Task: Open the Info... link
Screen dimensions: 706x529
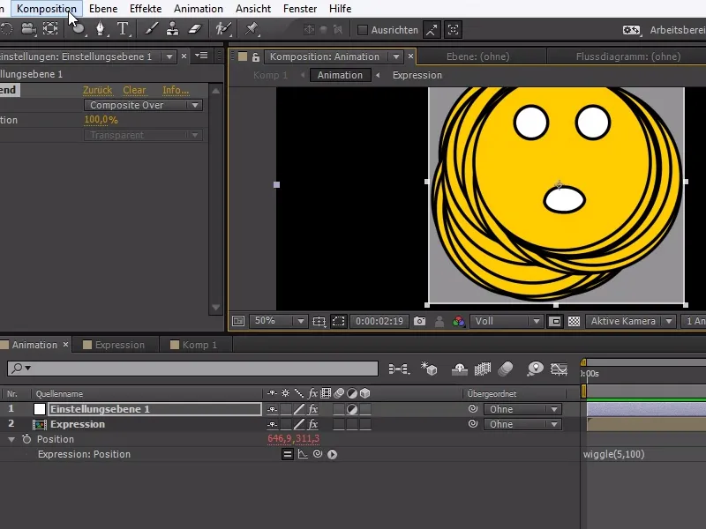Action: pyautogui.click(x=174, y=90)
